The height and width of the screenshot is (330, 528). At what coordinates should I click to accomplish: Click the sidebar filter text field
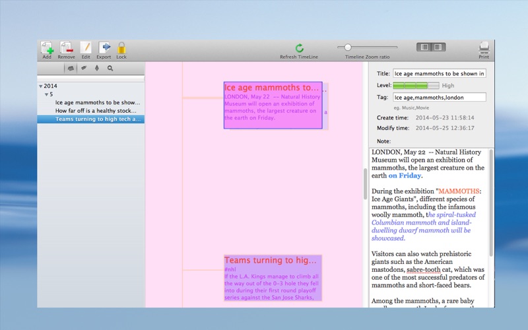[91, 78]
